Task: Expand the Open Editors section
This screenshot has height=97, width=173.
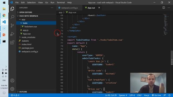Action: [x=36, y=12]
